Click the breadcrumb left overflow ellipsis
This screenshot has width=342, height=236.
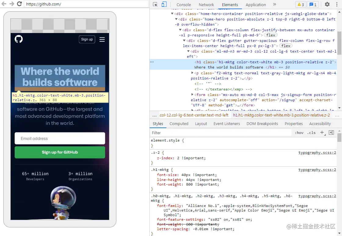155,115
